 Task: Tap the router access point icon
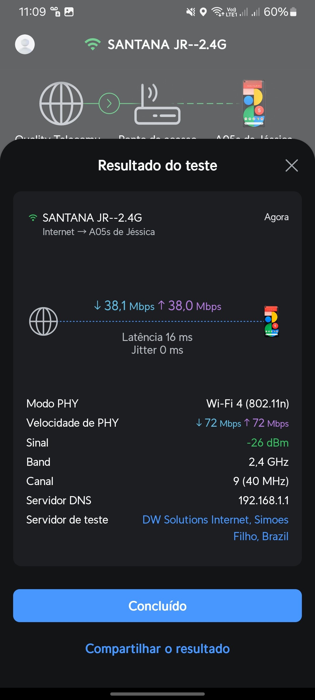point(157,105)
